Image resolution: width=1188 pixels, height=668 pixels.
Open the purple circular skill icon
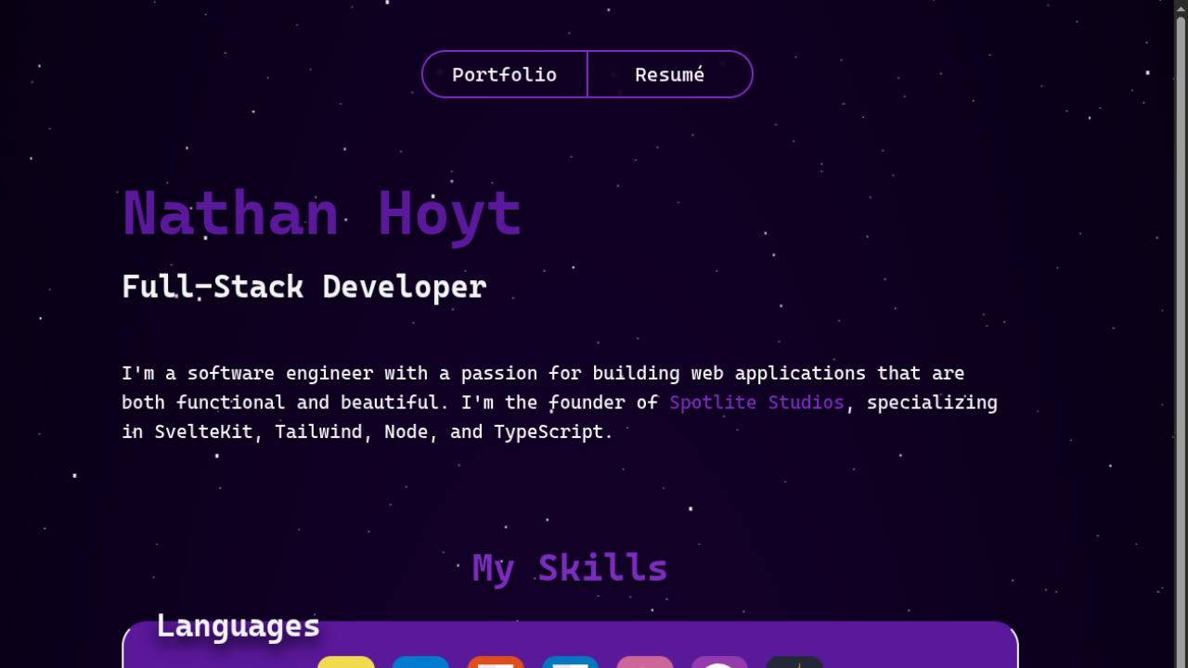pyautogui.click(x=719, y=662)
